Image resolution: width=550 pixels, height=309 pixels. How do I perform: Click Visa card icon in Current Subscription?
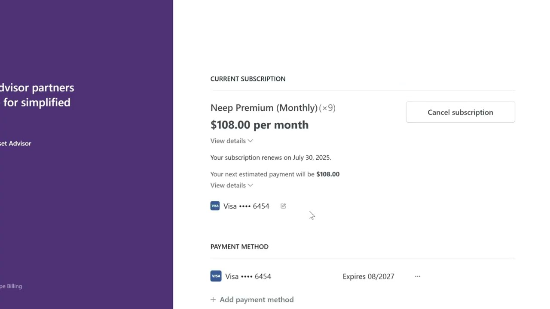[x=215, y=206]
